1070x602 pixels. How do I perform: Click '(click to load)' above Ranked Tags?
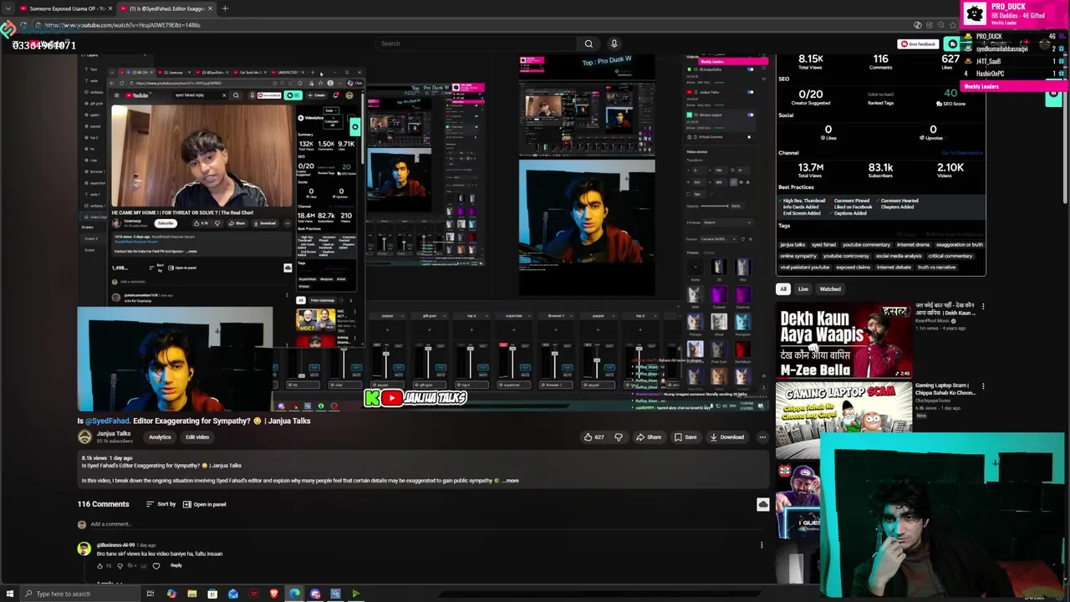click(880, 94)
